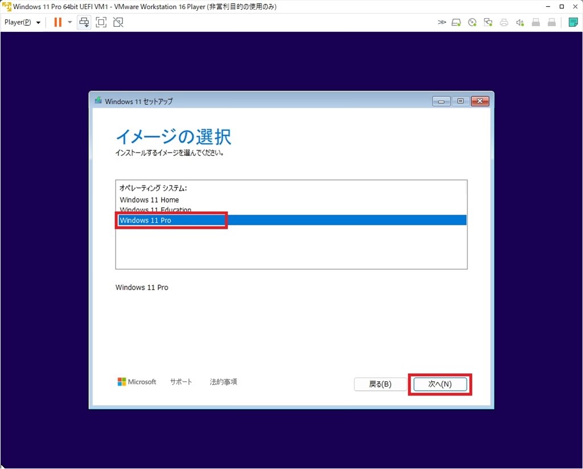Maximize the Windows 11 Setup dialog
The image size is (583, 469).
pos(460,101)
